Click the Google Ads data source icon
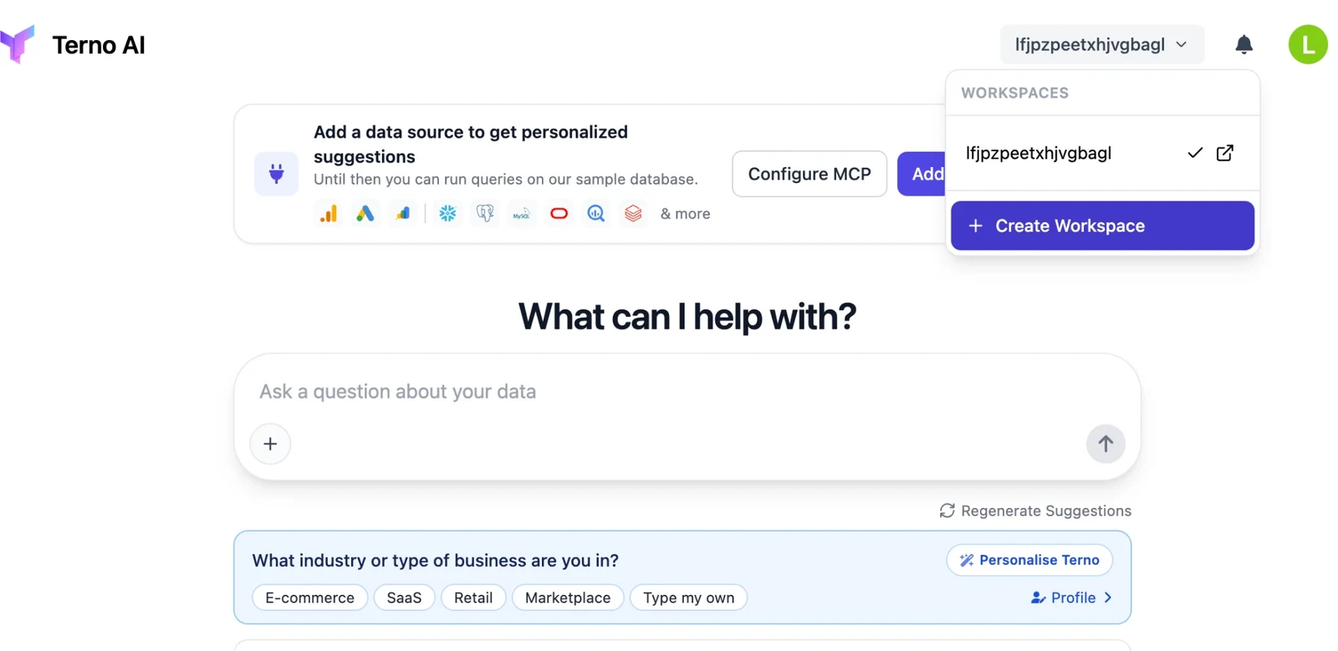Viewport: 1338px width, 651px height. point(365,214)
